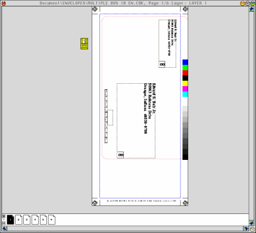Screen dimensions: 256x233
Task: Minimize the window with orange button
Action: 242,3
